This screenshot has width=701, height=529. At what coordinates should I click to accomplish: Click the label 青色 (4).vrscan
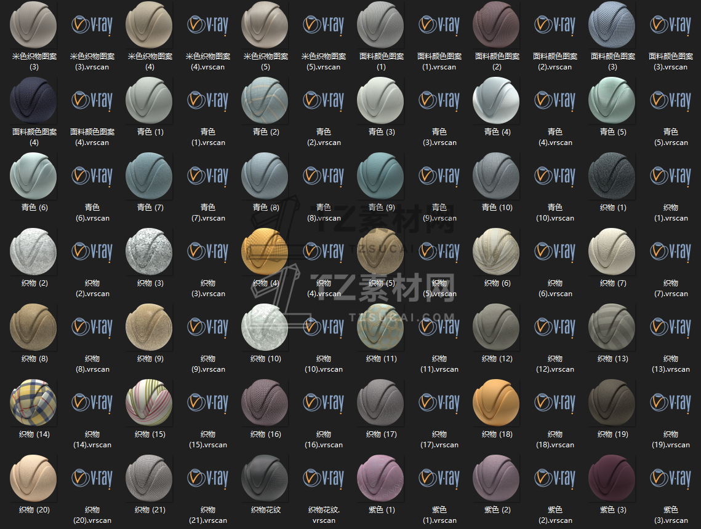[x=555, y=137]
